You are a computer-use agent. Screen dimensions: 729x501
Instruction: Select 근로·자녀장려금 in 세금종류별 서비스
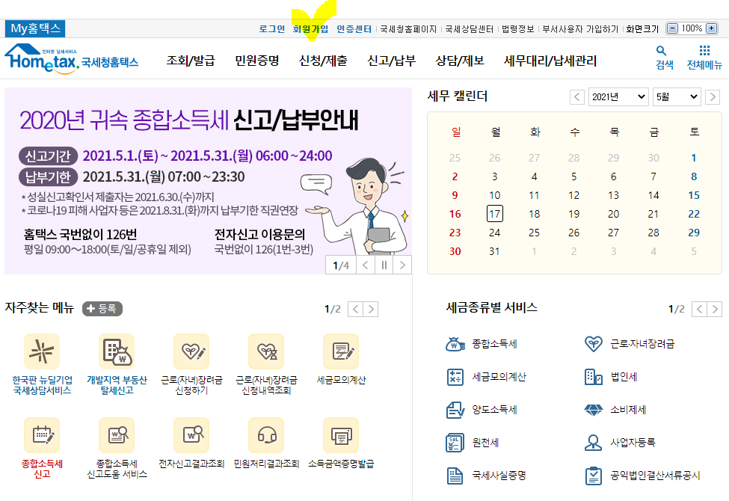click(629, 344)
